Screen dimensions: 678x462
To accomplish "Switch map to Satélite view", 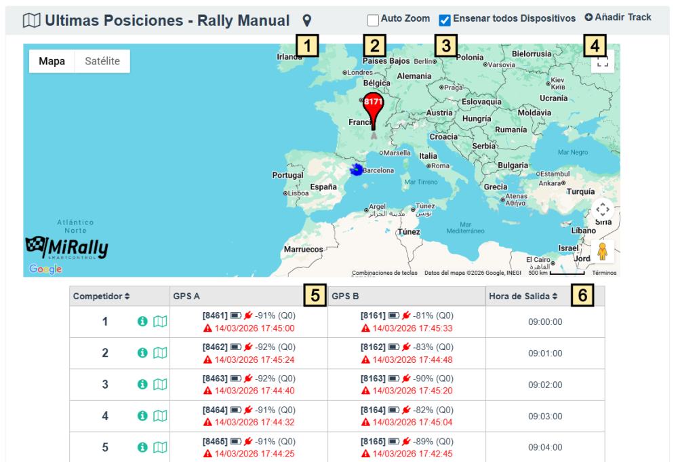I will (102, 61).
